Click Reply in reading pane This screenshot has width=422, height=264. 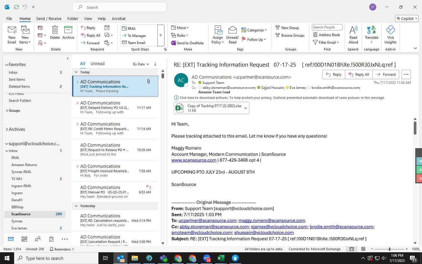pyautogui.click(x=333, y=75)
